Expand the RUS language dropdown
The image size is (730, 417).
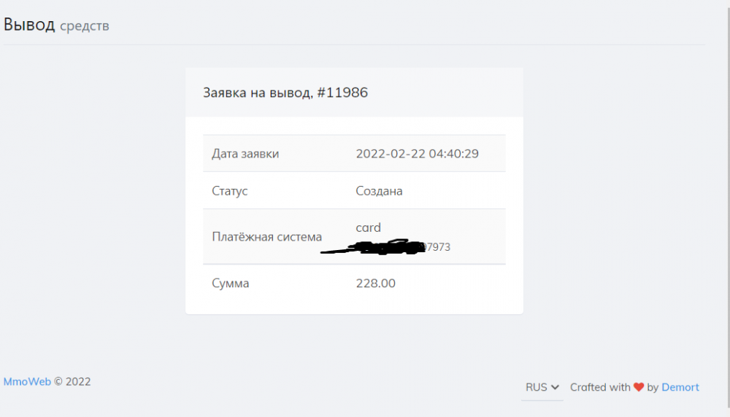pos(542,387)
